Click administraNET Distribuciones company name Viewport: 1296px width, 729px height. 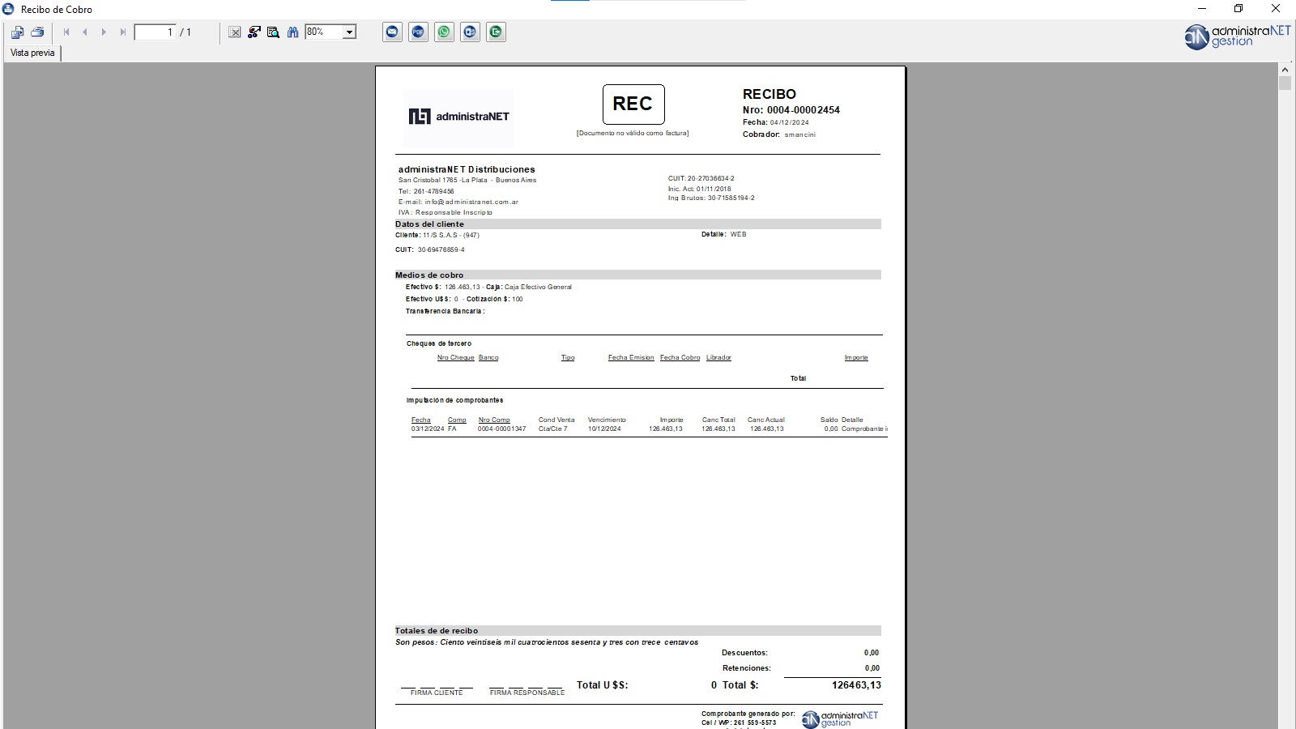tap(467, 169)
